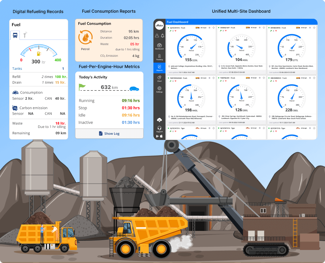Viewport: 325px width, 263px height.
Task: Click the cloud download icon in sidebar
Action: pos(159,120)
